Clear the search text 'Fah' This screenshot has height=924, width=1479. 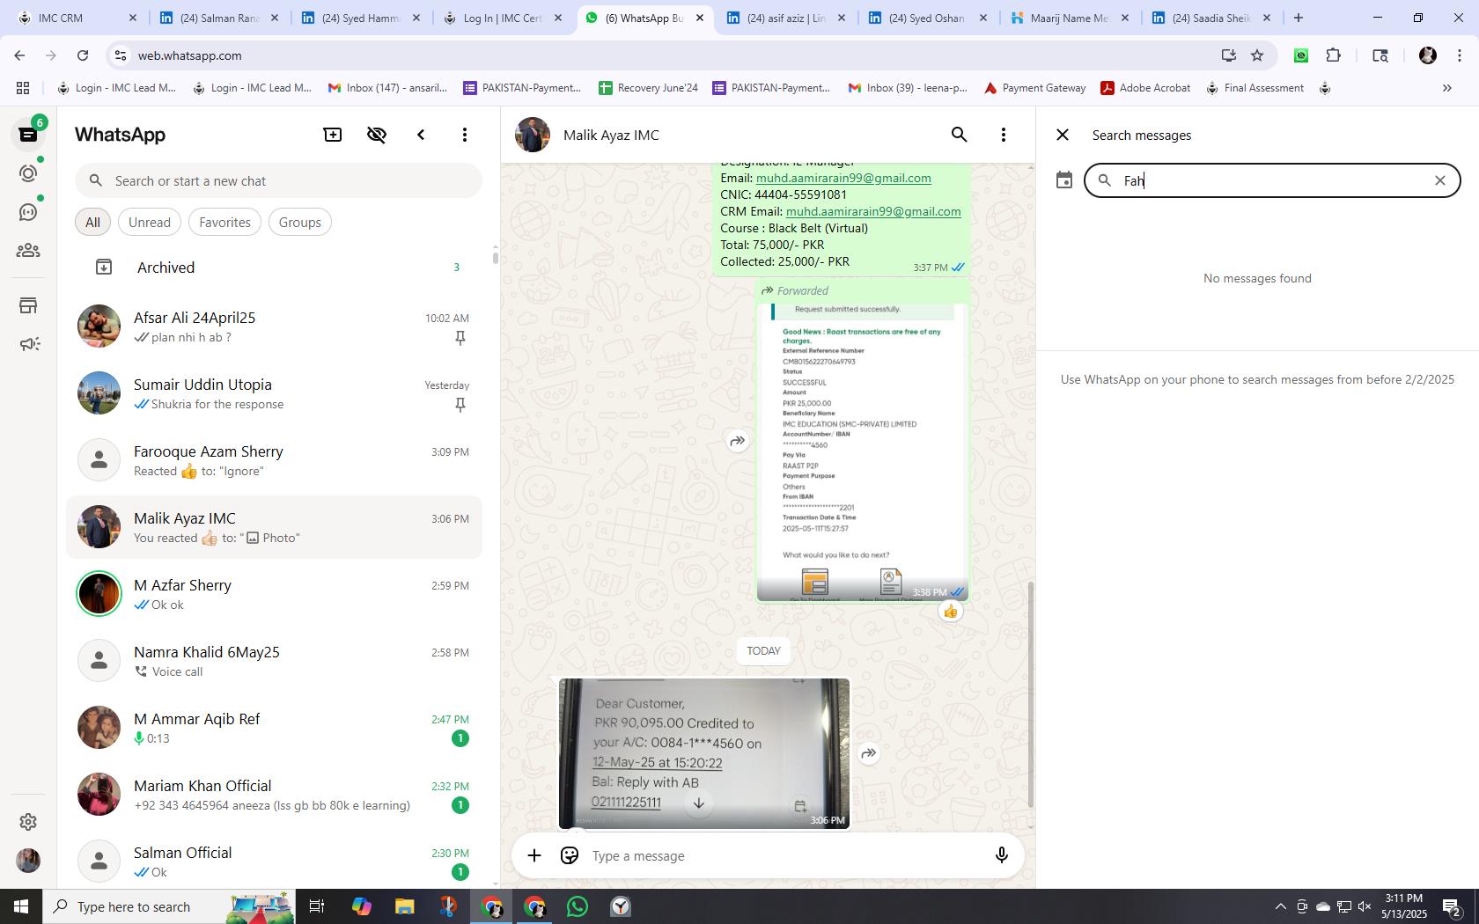point(1440,180)
